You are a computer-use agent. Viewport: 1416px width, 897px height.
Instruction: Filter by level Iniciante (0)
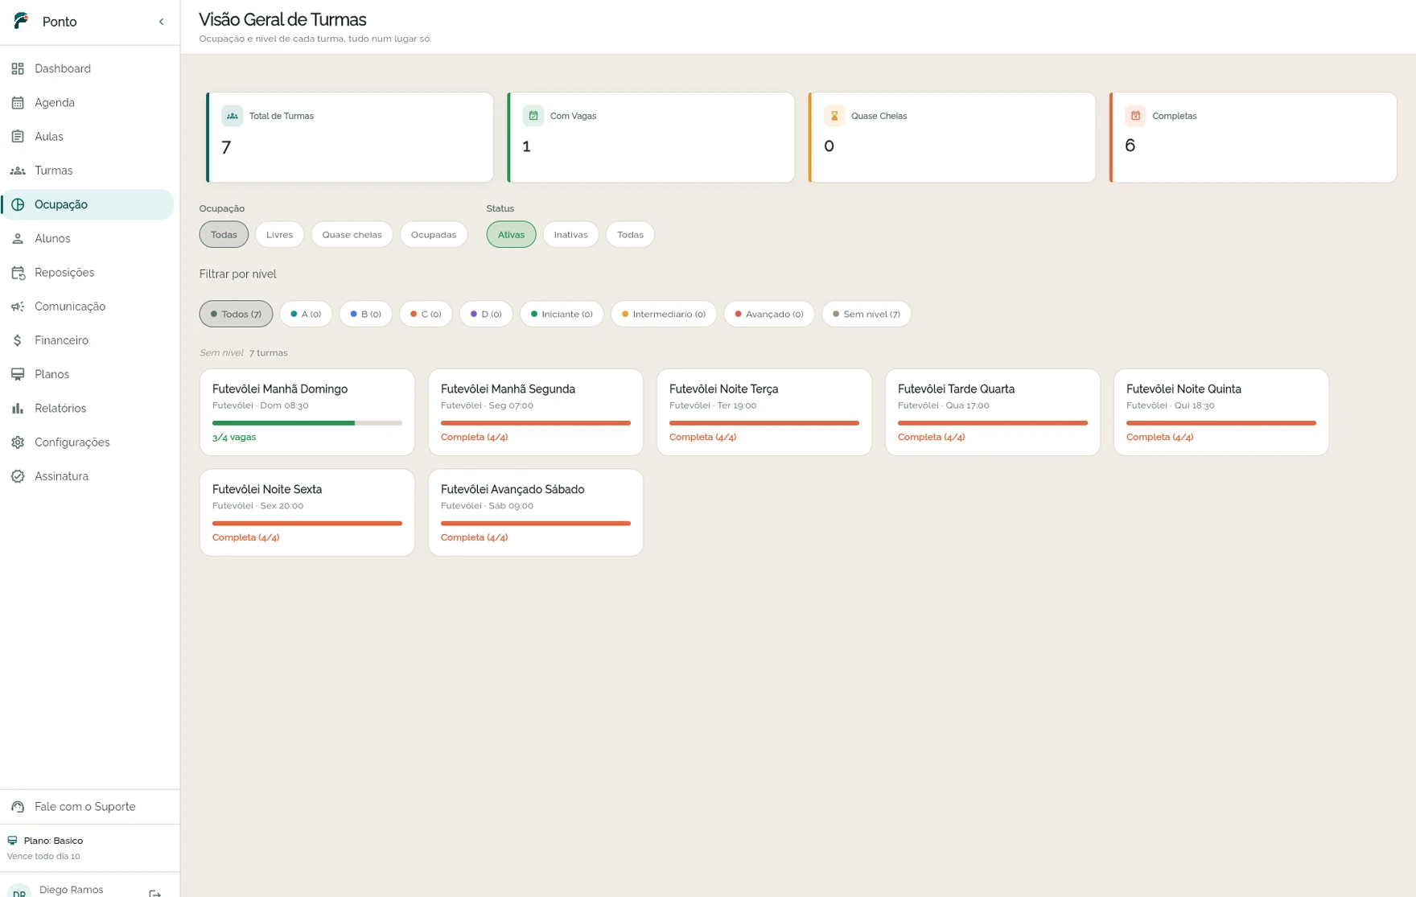pos(562,314)
